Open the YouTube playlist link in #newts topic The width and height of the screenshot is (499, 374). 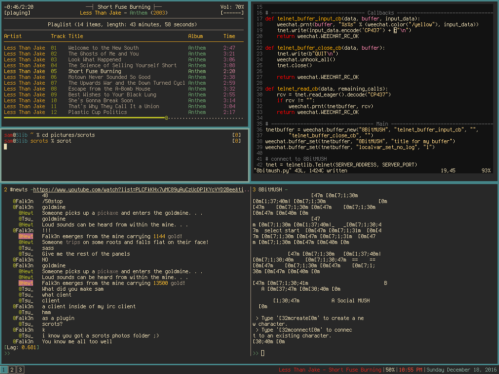141,189
